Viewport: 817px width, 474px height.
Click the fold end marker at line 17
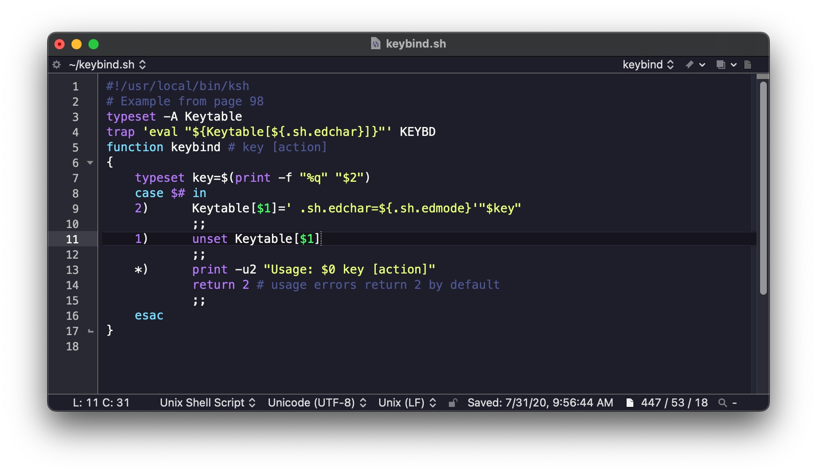[90, 331]
